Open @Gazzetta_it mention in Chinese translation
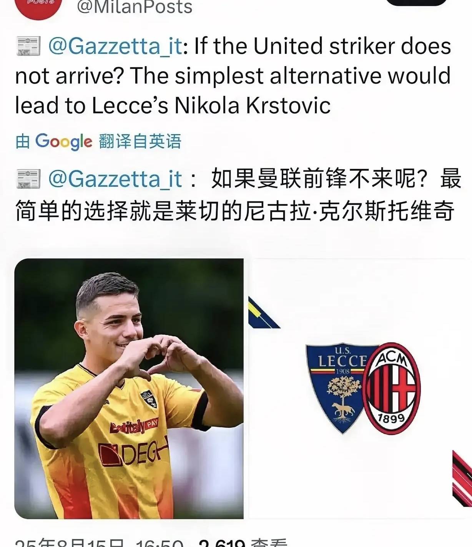 [x=115, y=179]
